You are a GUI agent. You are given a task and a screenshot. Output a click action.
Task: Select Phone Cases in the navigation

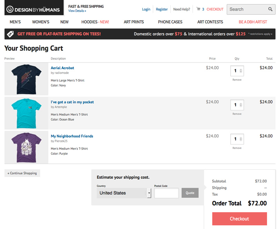point(170,22)
